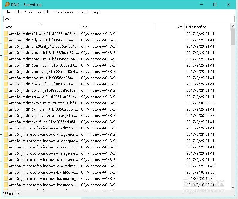The width and height of the screenshot is (238, 199).
Task: Click folder icon of amd64_mdmcpv.inf row
Action: point(6,91)
